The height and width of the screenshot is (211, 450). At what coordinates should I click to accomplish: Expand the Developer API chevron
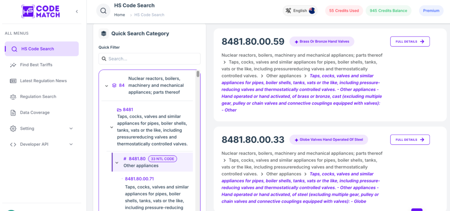71,145
